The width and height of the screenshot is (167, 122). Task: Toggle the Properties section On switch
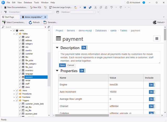tap(82, 71)
